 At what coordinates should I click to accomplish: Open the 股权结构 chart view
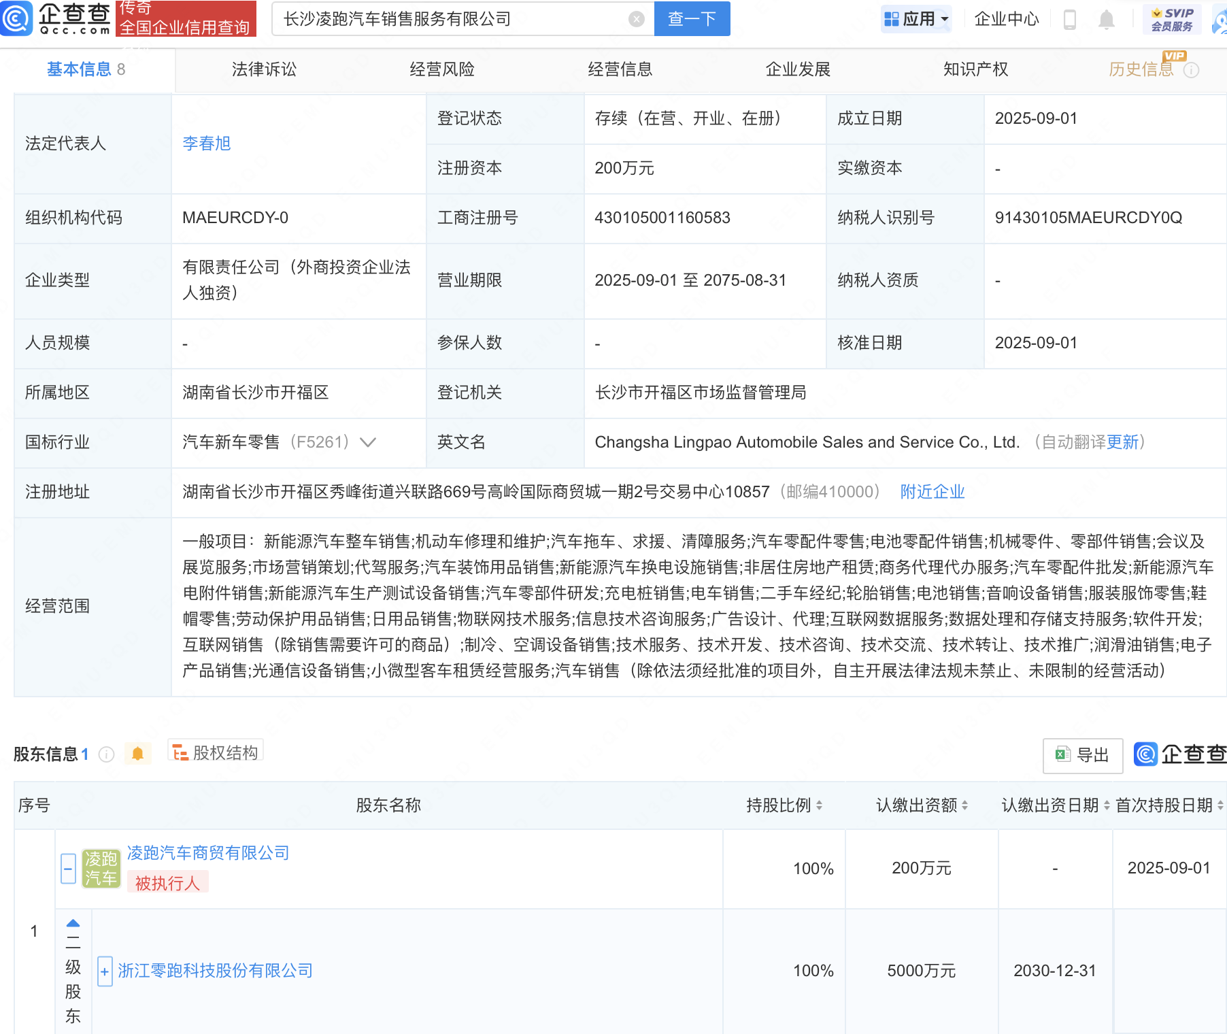(x=216, y=752)
